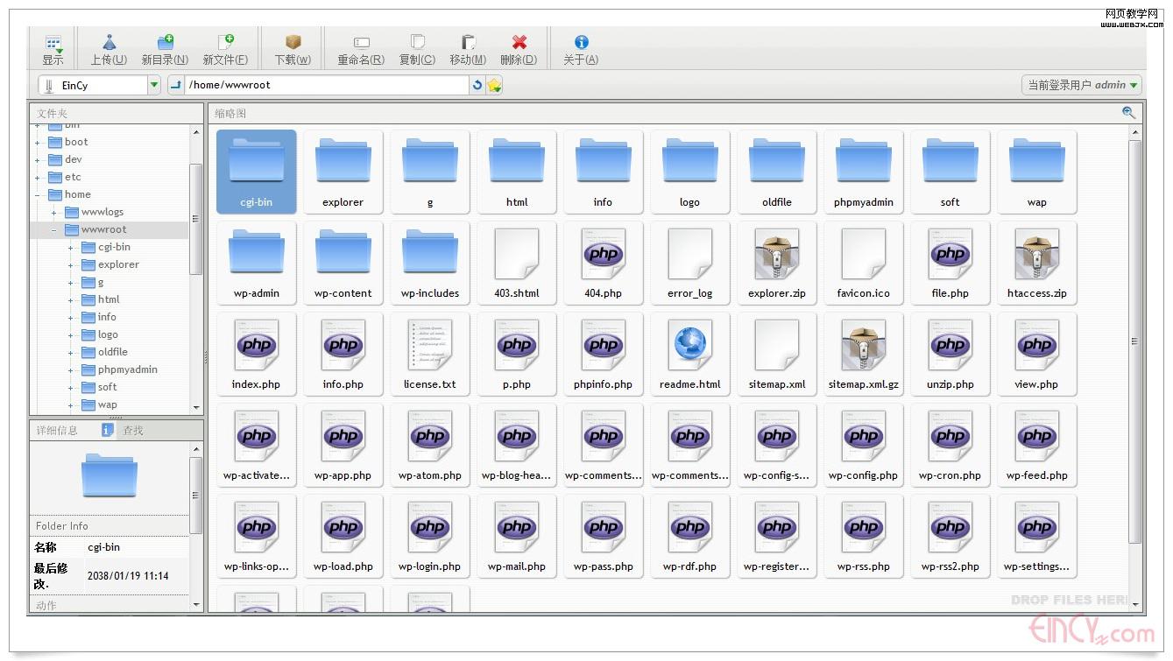Image resolution: width=1173 pixels, height=661 pixels.
Task: Click the modification date 2038/01/19 11:14
Action: click(127, 576)
